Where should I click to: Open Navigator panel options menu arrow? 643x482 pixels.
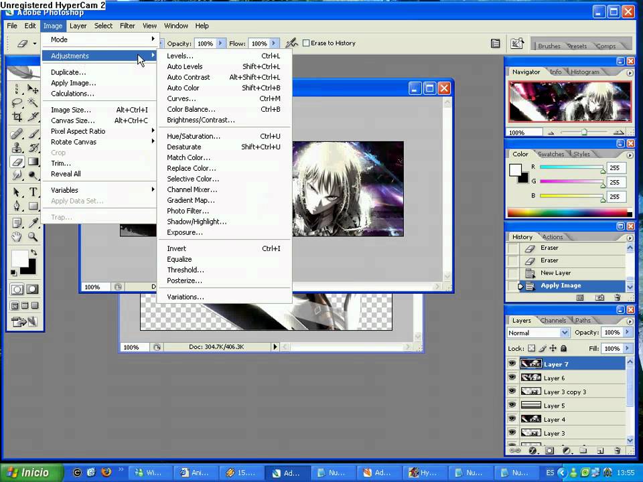[630, 73]
